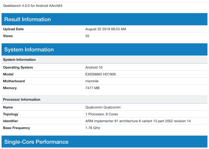
Task: Select the Result Information blue header
Action: tap(27, 19)
